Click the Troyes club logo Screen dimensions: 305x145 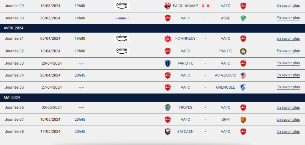[167, 108]
